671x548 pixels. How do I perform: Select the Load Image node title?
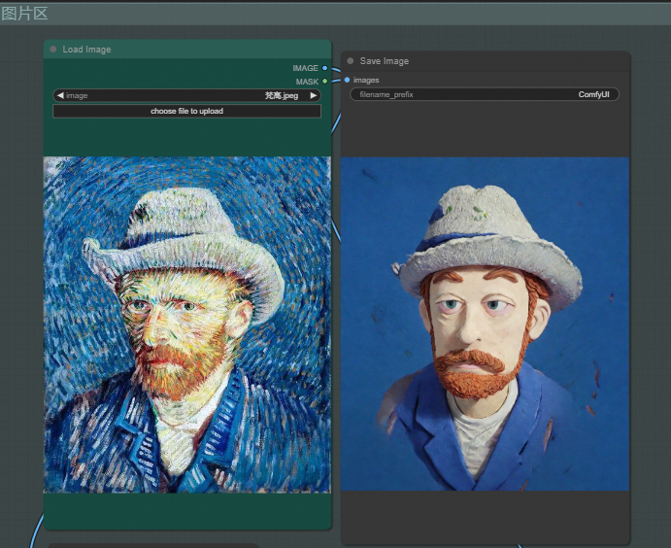coord(86,50)
